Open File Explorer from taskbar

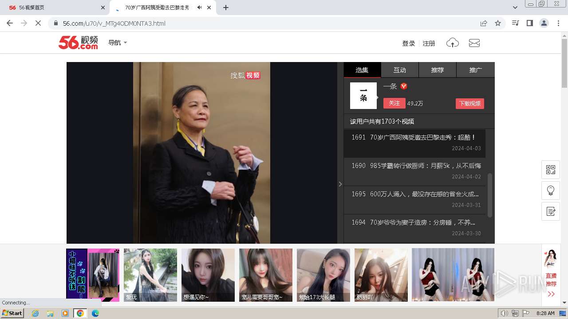[50, 313]
